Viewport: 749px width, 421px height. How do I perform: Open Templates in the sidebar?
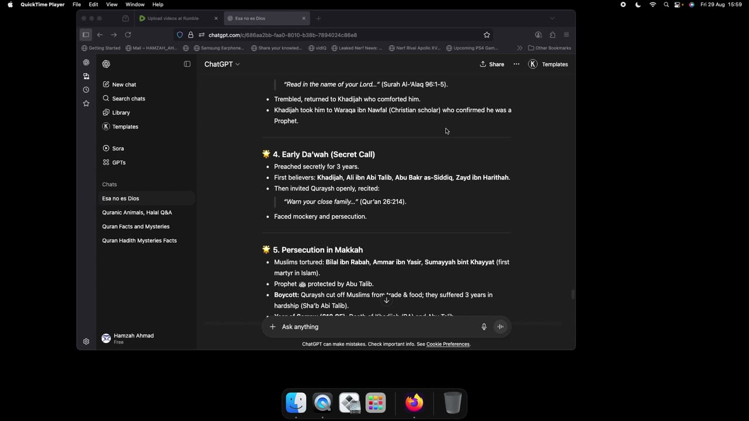pos(146,127)
